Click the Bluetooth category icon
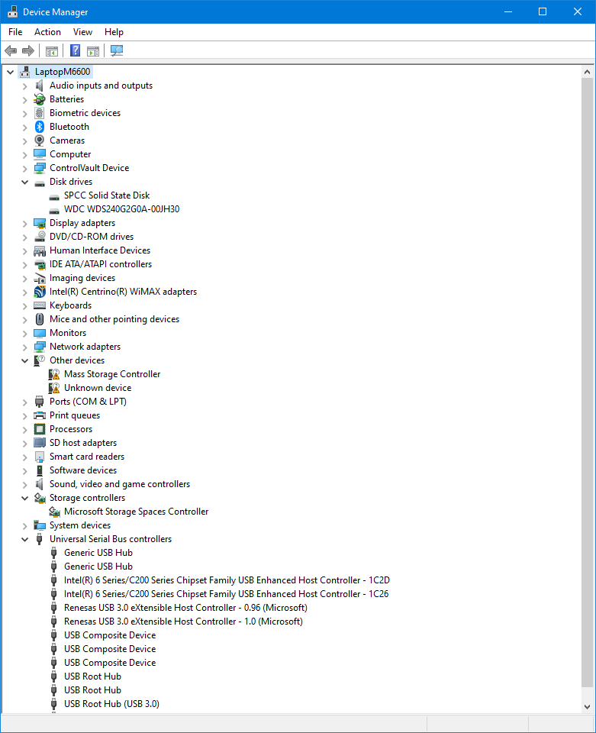Screen dimensions: 596x733 (40, 127)
